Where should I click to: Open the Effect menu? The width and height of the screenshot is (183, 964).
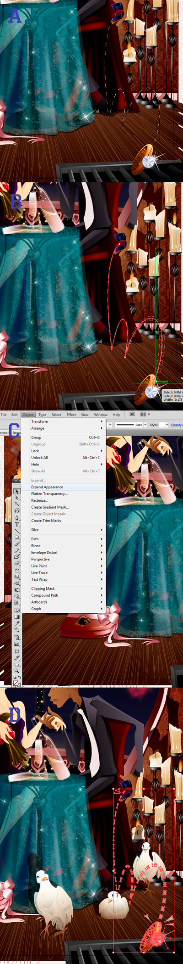71,415
